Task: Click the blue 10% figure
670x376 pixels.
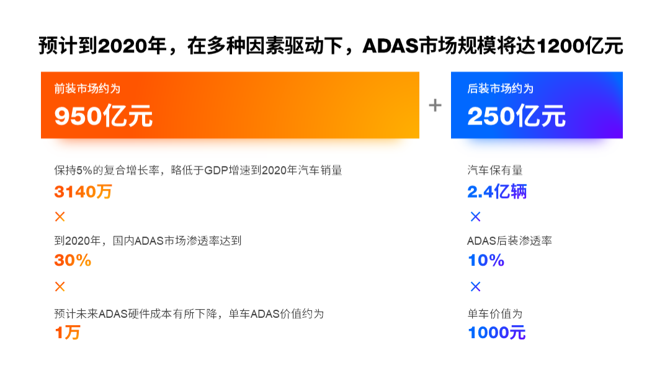Action: [486, 260]
